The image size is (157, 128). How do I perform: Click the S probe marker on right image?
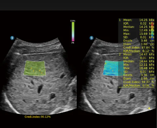(x=91, y=38)
